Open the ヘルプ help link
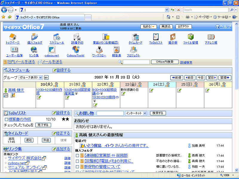The width and height of the screenshot is (239, 179). 223,27
